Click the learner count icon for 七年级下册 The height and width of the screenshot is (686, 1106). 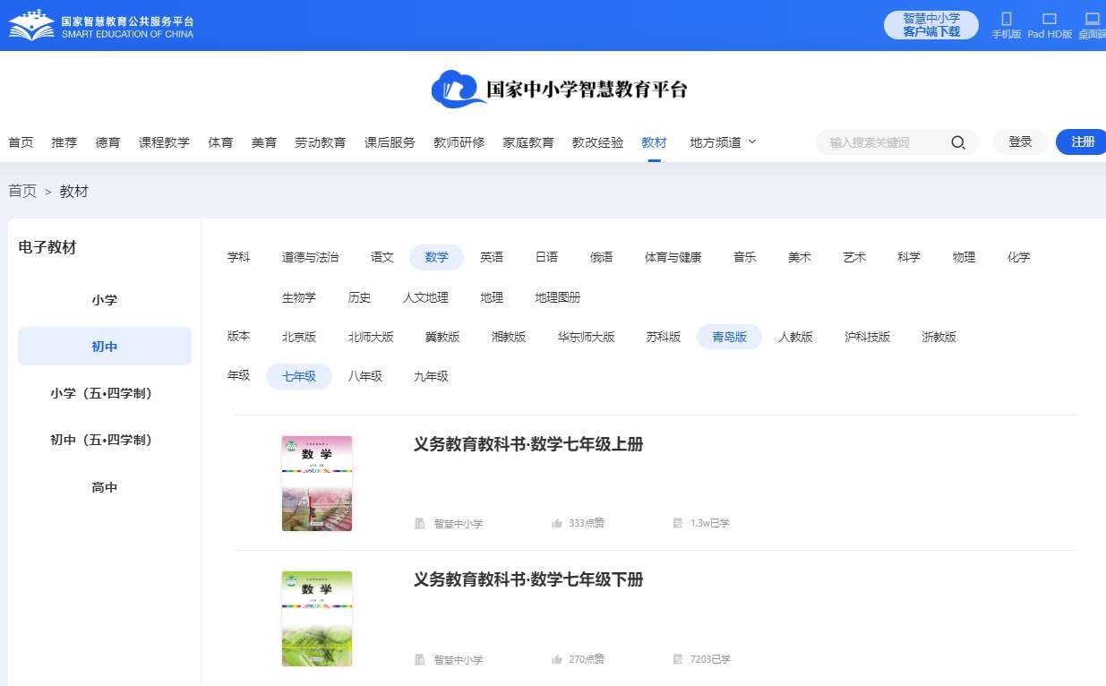[x=678, y=659]
